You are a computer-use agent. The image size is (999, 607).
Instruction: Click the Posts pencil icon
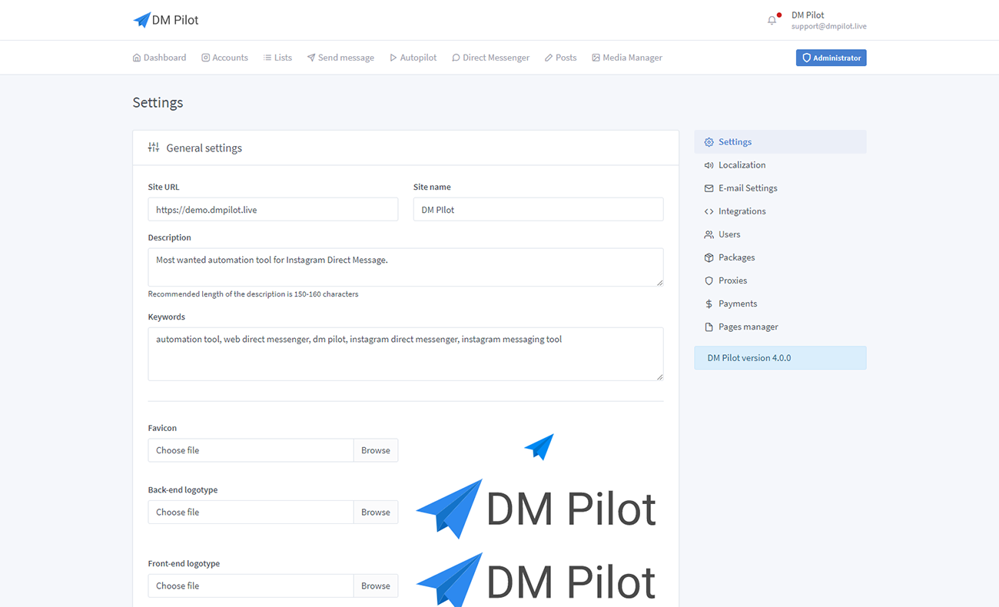coord(549,58)
